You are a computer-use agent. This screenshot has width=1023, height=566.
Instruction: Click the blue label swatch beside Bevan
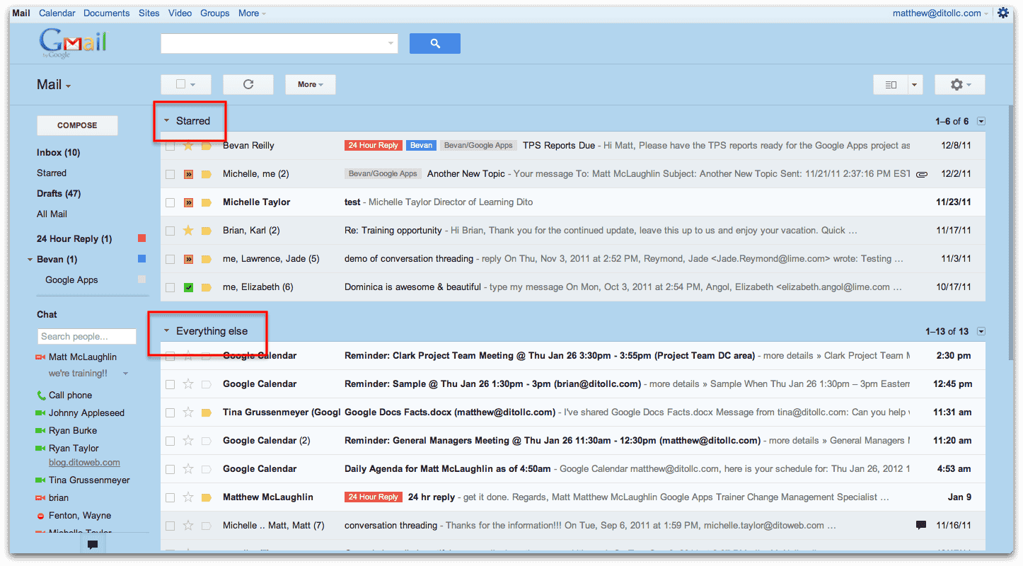pyautogui.click(x=141, y=258)
